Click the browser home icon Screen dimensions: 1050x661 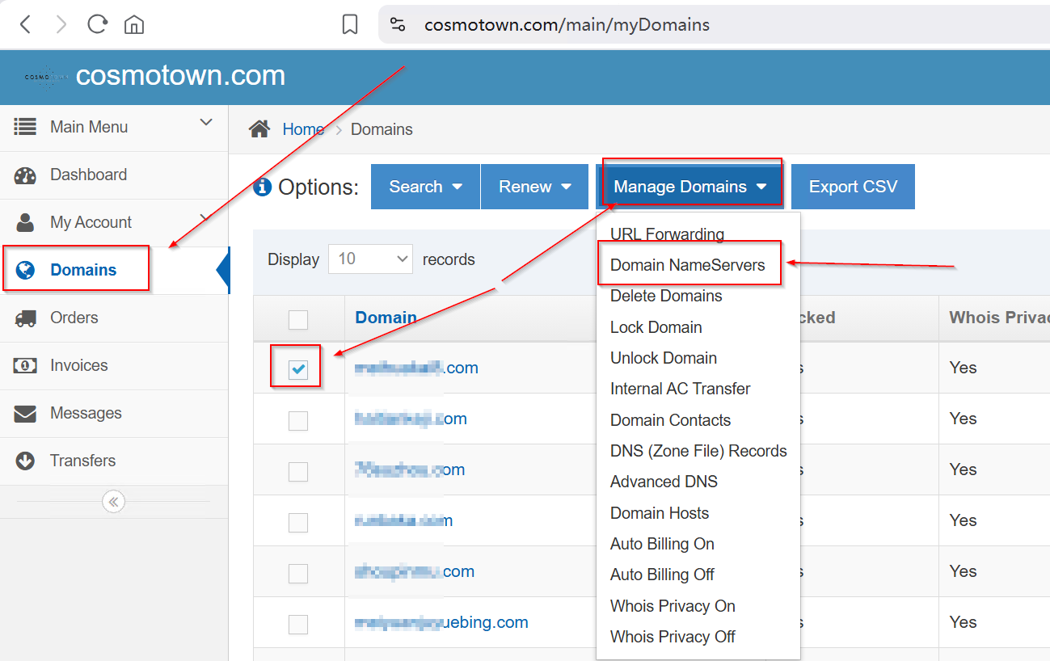pyautogui.click(x=134, y=25)
